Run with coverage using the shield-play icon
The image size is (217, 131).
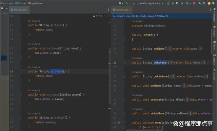[x=177, y=3]
